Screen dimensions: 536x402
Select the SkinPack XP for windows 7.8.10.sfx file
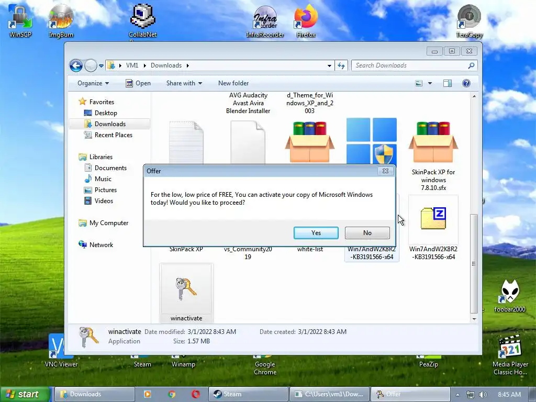click(433, 155)
